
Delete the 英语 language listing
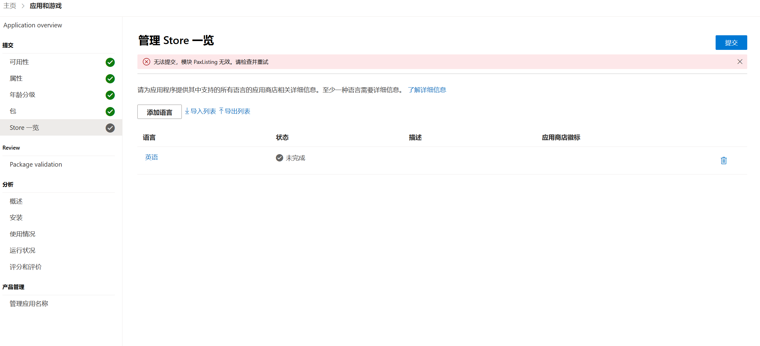pos(724,161)
